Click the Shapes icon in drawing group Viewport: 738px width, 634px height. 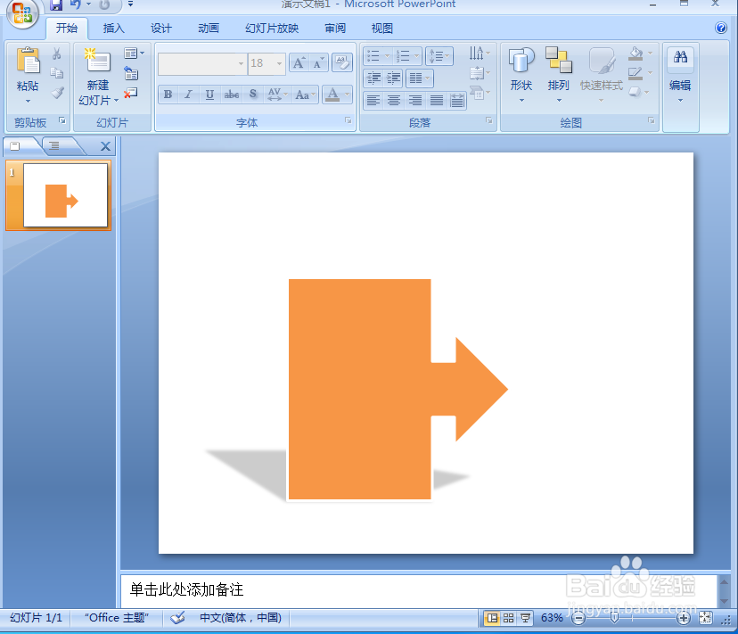point(521,61)
